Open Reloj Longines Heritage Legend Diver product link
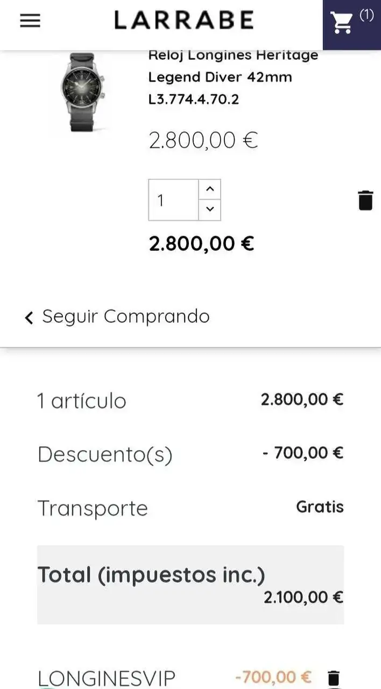Screen dimensions: 381x689 (234, 76)
